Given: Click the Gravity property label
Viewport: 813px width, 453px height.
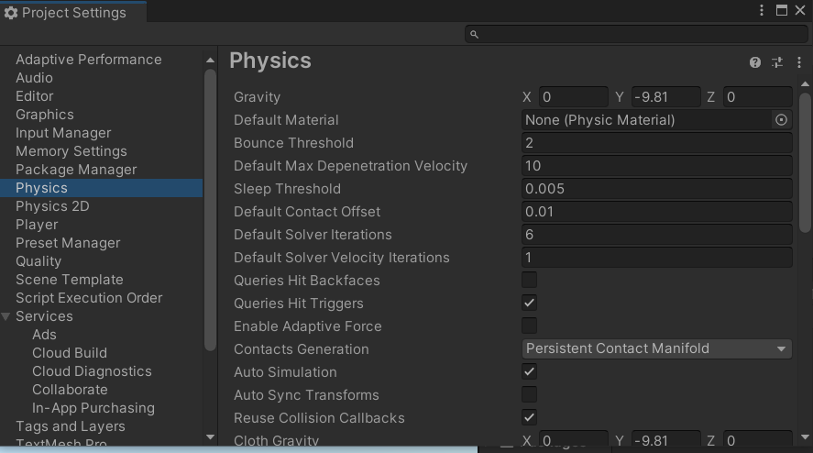Looking at the screenshot, I should pyautogui.click(x=258, y=97).
